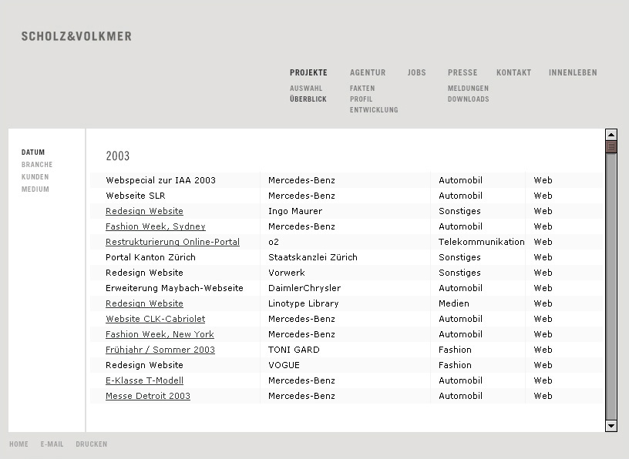The height and width of the screenshot is (459, 629).
Task: Click the 2003 year heading
Action: (x=117, y=156)
